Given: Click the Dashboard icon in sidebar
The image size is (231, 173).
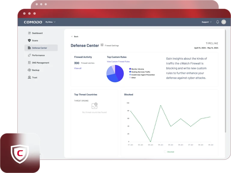Looking at the screenshot, I should 29,33.
